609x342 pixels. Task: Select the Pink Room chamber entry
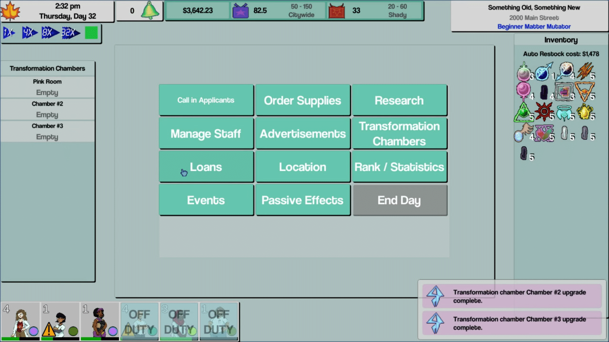tap(48, 87)
